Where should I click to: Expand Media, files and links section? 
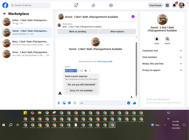(162, 64)
